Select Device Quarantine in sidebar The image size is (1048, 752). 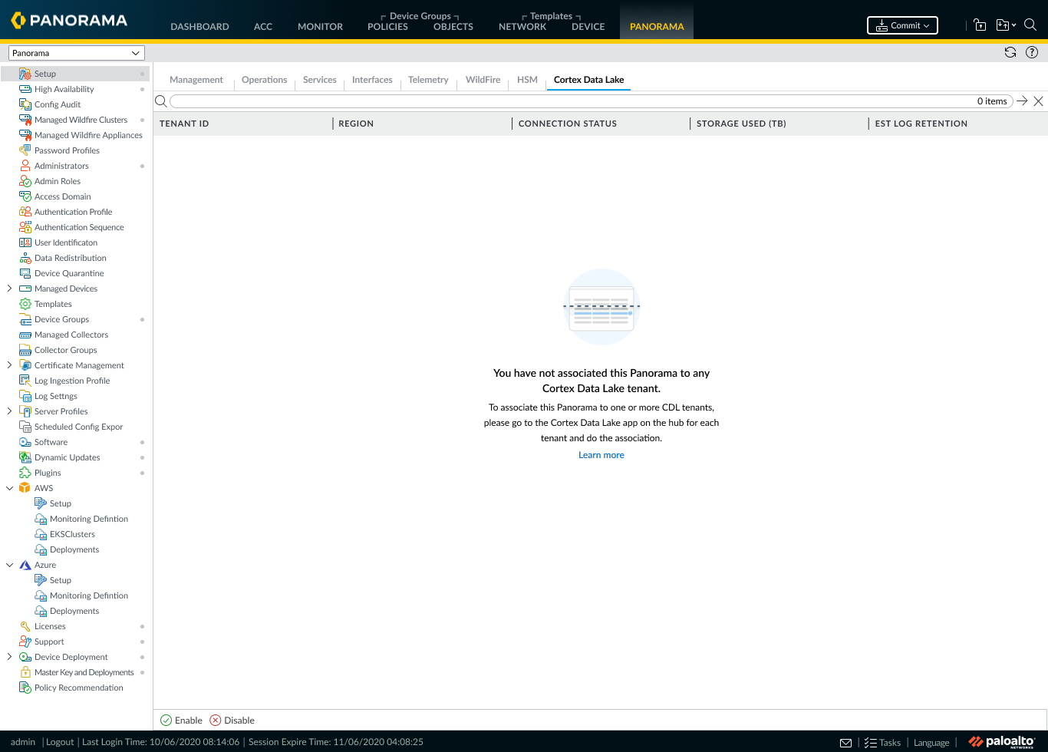69,273
